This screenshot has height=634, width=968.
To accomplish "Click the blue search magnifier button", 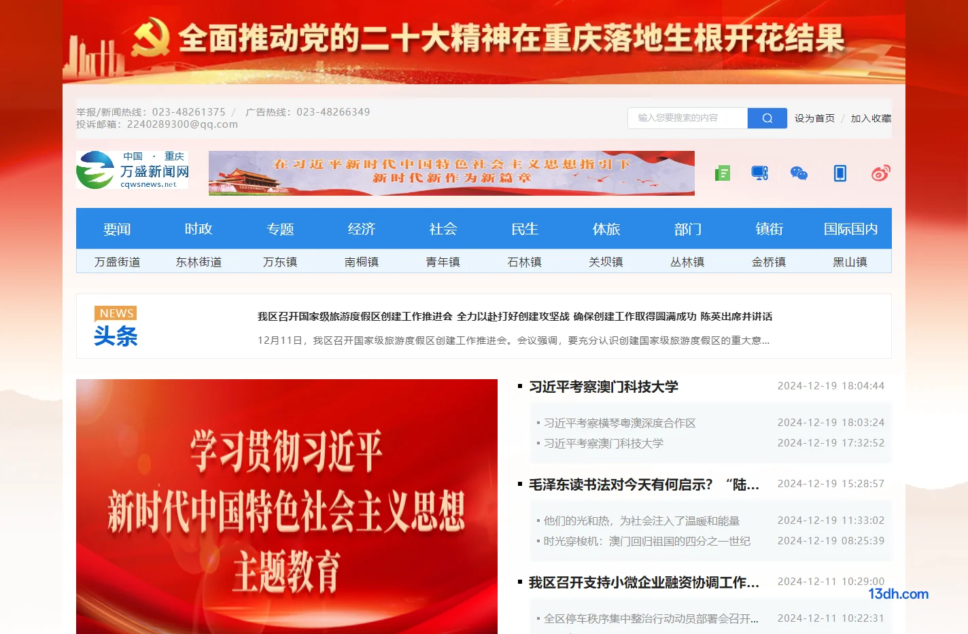I will pos(767,118).
